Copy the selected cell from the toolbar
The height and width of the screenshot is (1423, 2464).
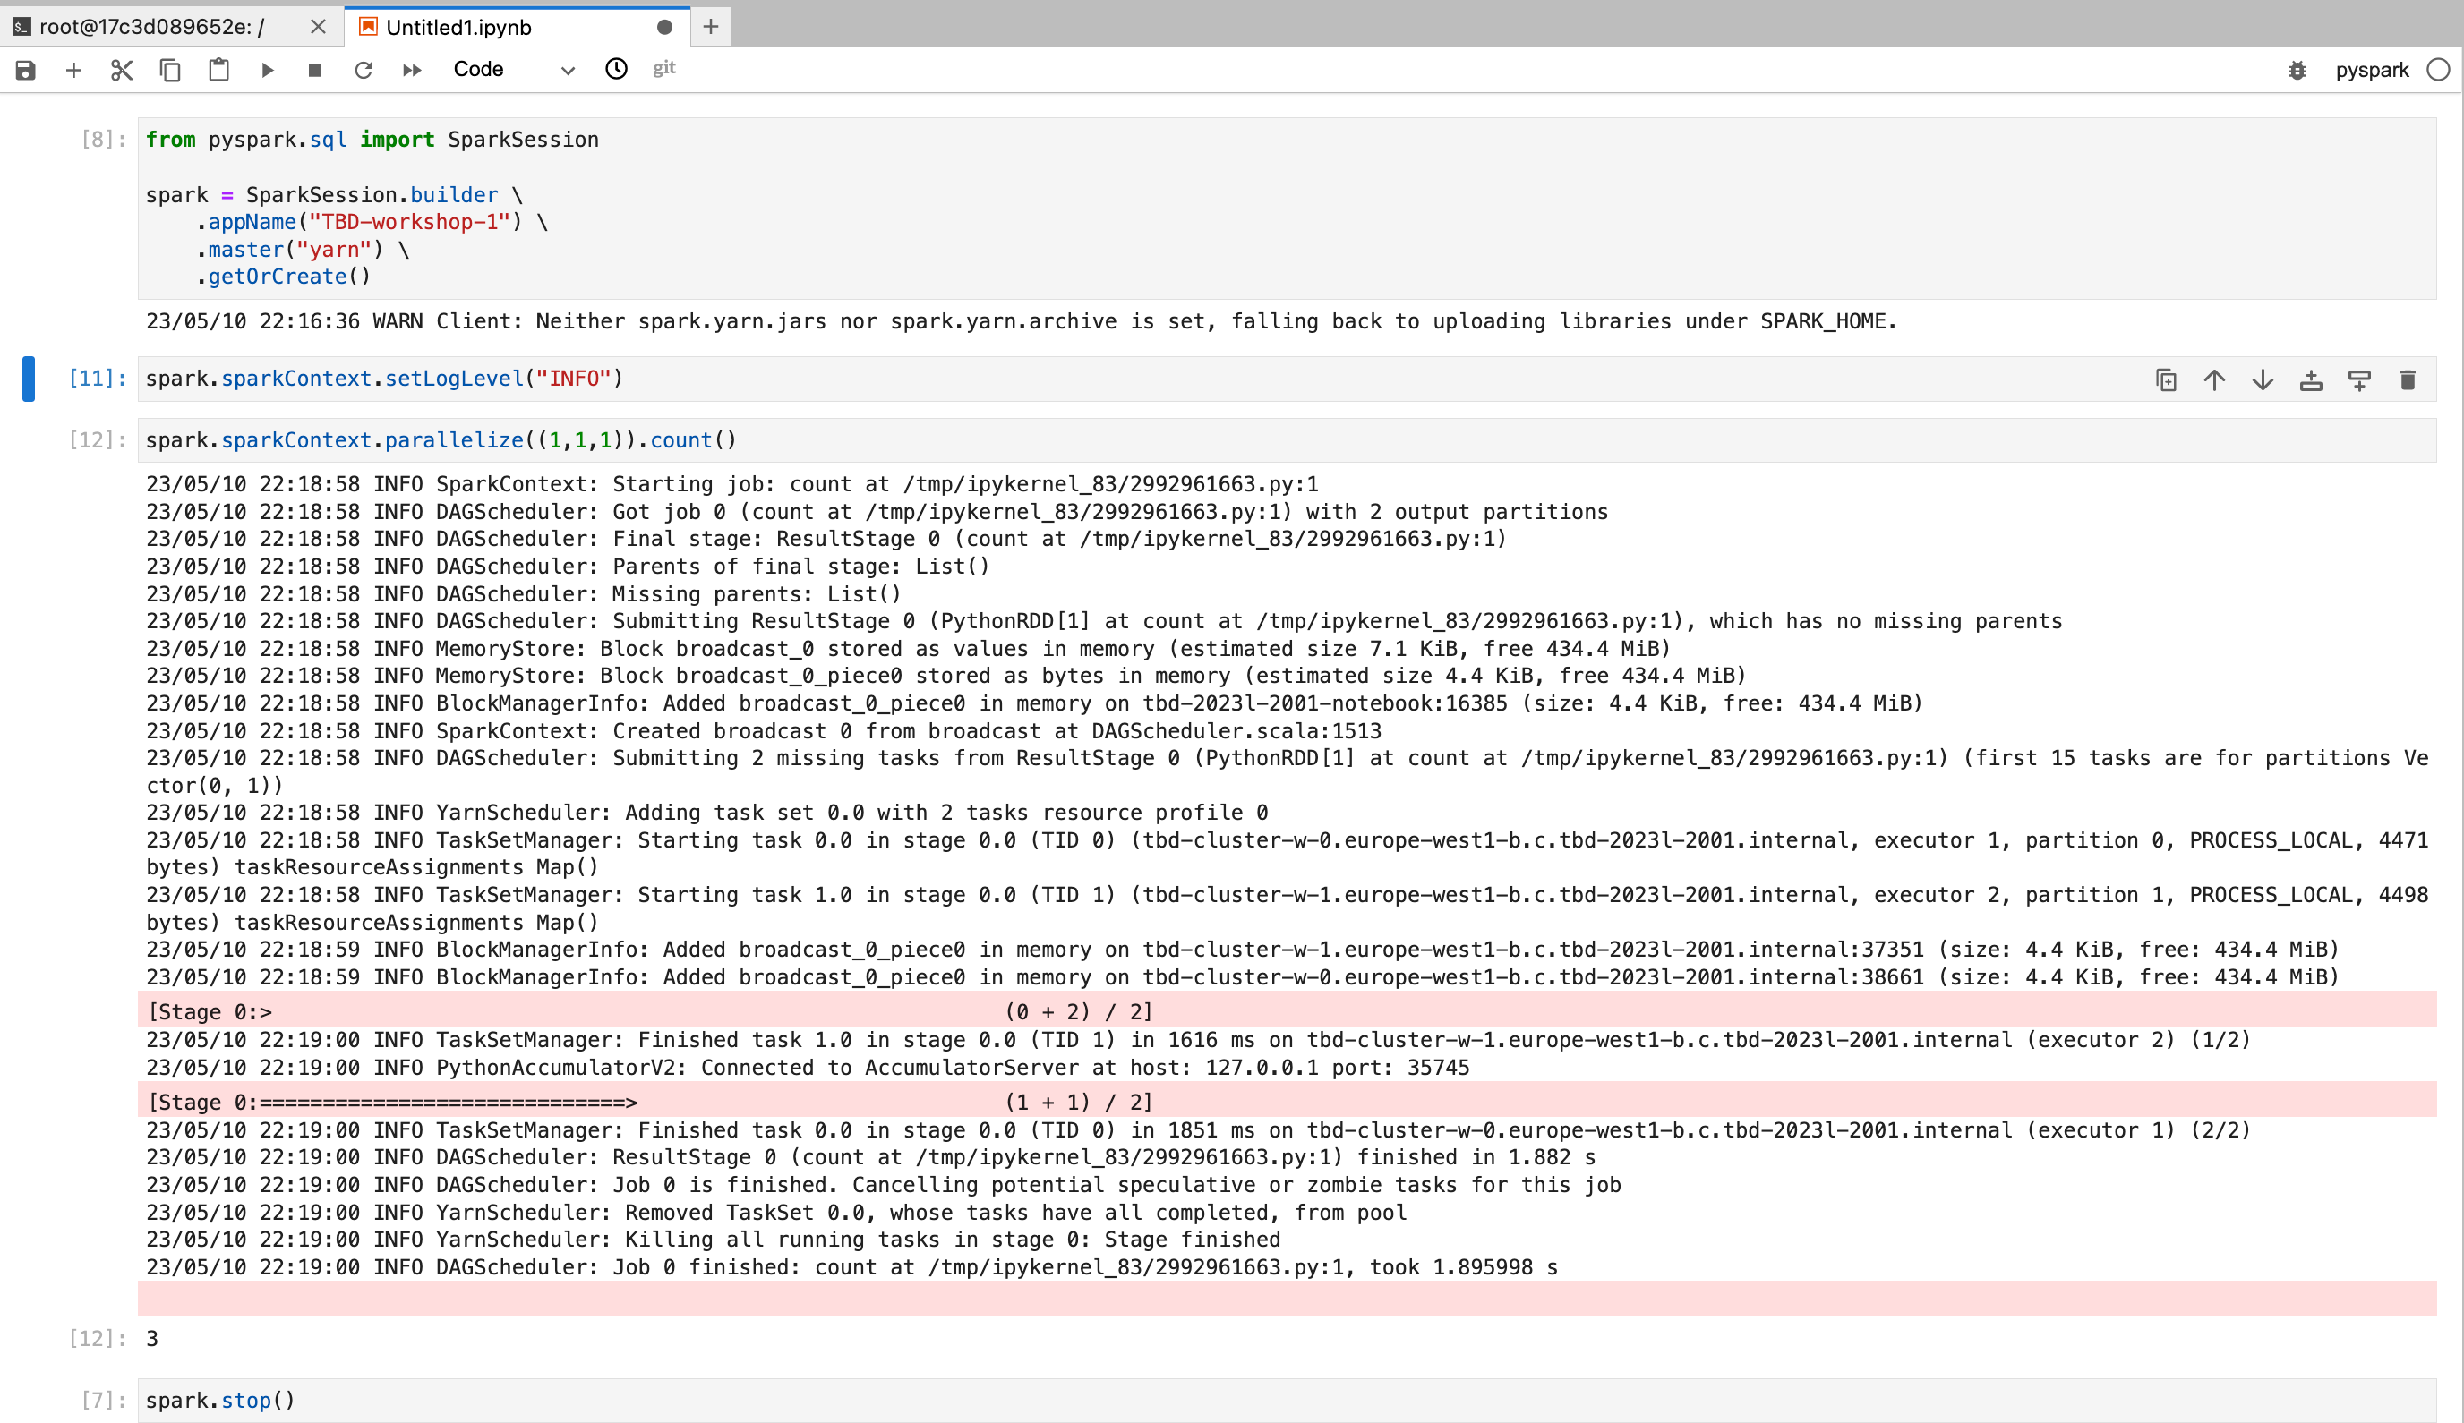pos(170,70)
